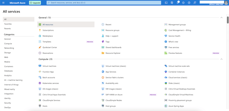The width and height of the screenshot is (229, 111).
Task: Click the Resource Explorer folder icon
Action: (x=103, y=53)
